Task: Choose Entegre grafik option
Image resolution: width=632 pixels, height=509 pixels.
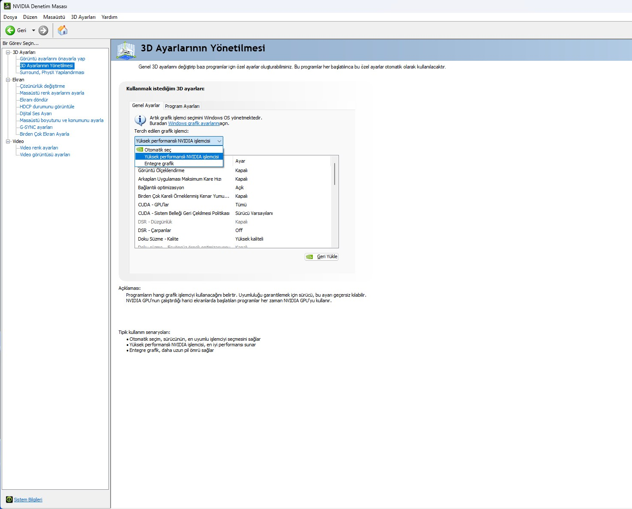Action: pos(179,164)
